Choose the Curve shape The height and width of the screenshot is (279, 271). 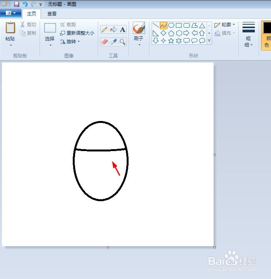click(x=163, y=25)
